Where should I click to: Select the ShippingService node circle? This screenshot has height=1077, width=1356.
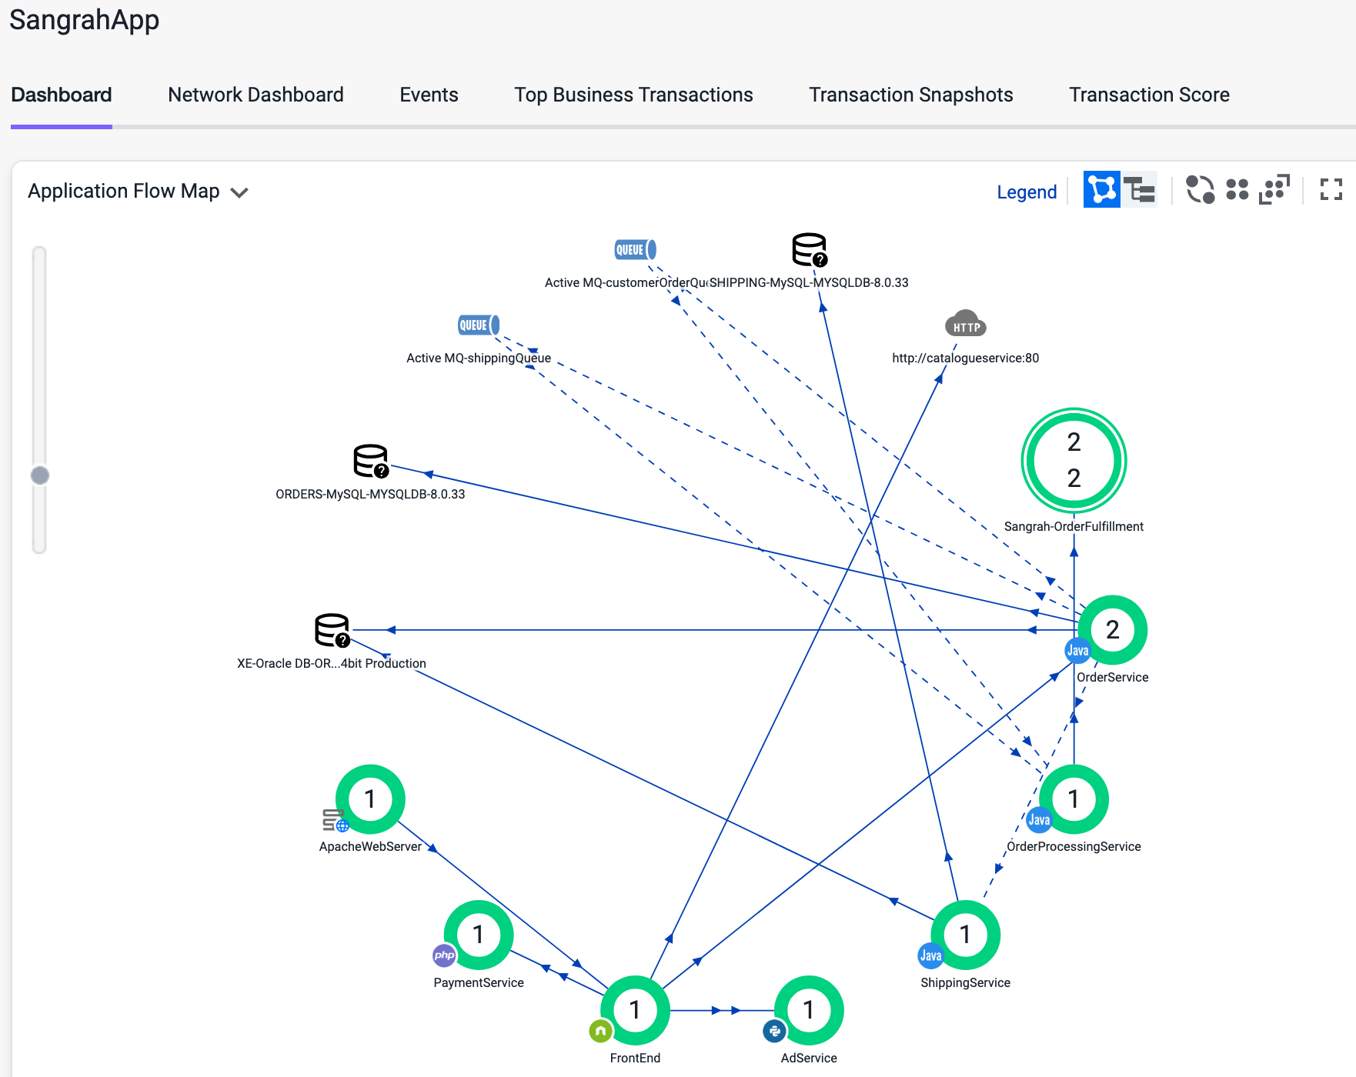(x=966, y=935)
